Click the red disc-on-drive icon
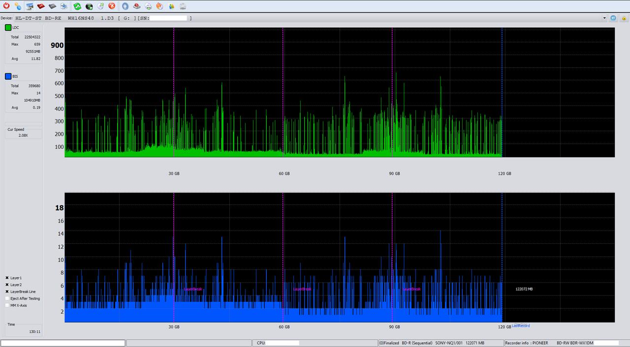The image size is (630, 347). (137, 6)
